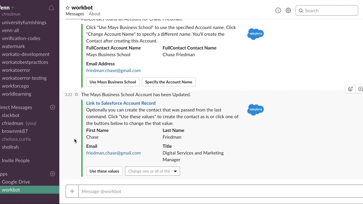Click Use Mays Business School button

(x=113, y=82)
